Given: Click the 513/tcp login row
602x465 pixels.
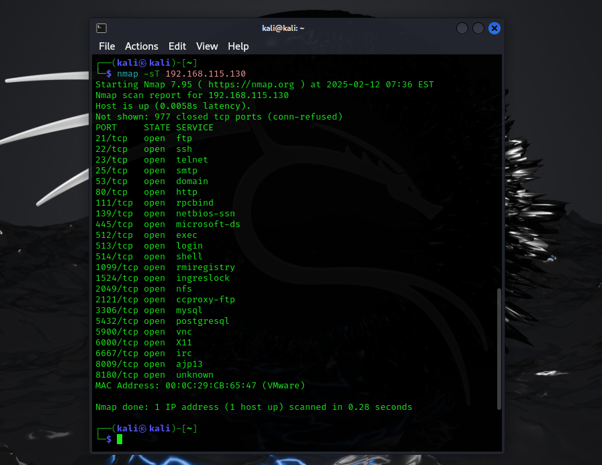Looking at the screenshot, I should click(149, 246).
